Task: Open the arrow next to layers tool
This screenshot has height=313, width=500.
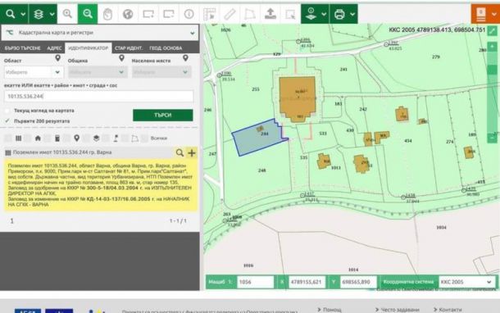Action: (52, 15)
